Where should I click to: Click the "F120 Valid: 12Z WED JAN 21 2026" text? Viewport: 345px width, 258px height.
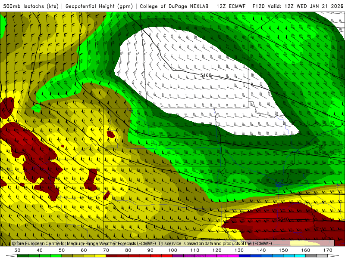click(x=298, y=6)
